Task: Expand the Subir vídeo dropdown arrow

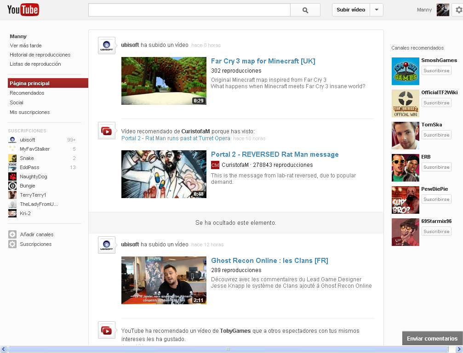Action: [x=377, y=10]
